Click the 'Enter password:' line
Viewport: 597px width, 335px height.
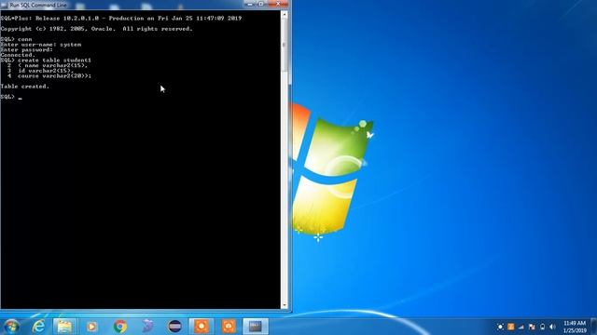point(27,49)
